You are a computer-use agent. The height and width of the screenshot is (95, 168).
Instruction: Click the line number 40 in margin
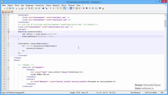click(x=4, y=65)
